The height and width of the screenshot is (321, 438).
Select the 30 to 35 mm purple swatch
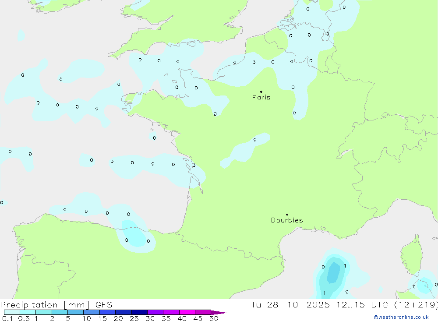155,312
